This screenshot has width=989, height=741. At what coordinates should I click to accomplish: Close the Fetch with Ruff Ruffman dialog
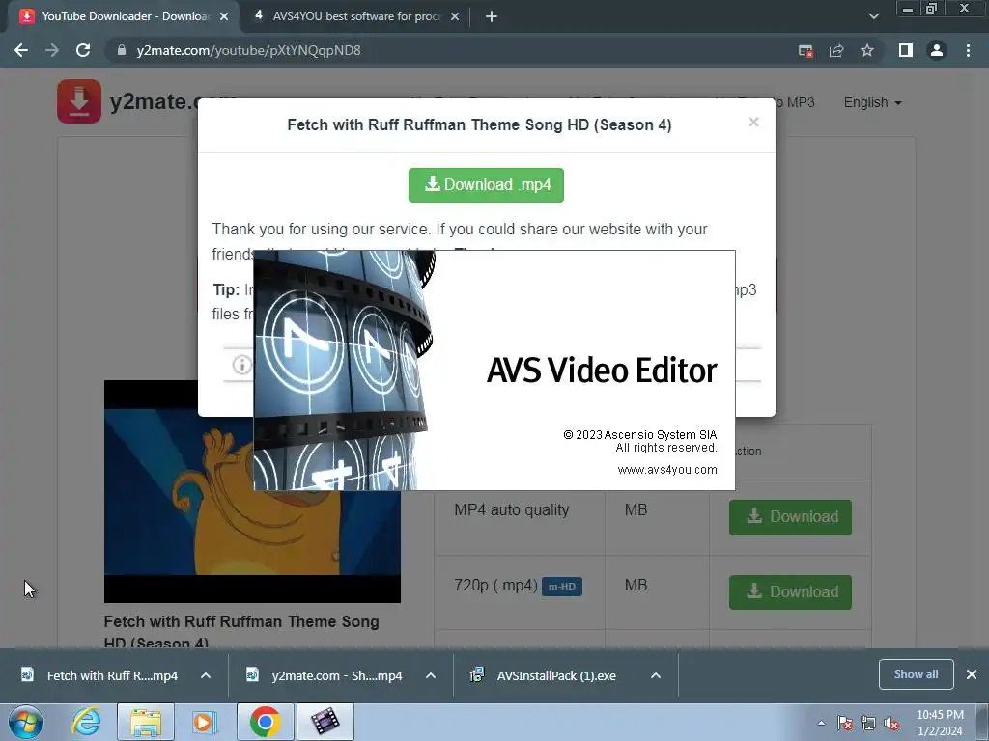click(753, 123)
